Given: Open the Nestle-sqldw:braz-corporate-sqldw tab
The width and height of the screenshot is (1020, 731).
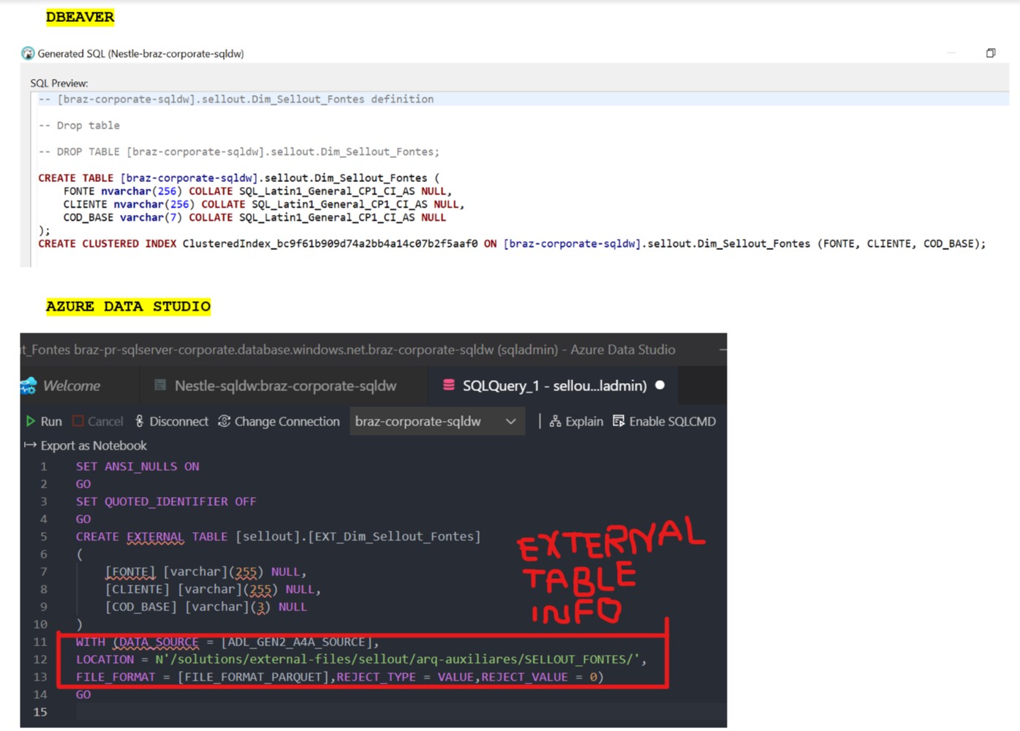Looking at the screenshot, I should 285,385.
